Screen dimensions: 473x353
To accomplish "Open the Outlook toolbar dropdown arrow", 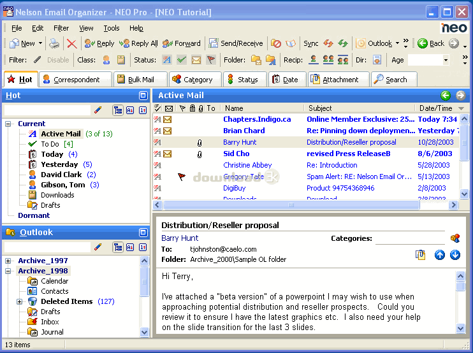I will pyautogui.click(x=397, y=43).
